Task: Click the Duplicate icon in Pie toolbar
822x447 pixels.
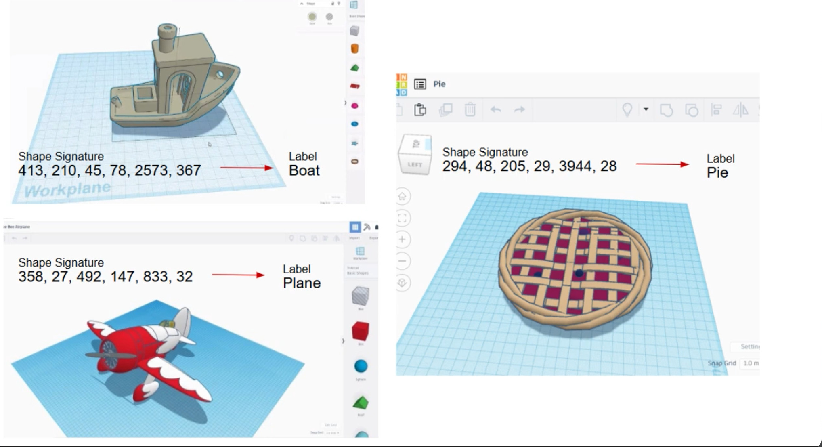Action: point(445,109)
